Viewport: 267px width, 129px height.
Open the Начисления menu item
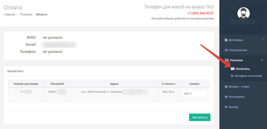pyautogui.click(x=238, y=50)
